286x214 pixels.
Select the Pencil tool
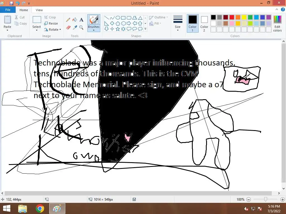(68, 20)
